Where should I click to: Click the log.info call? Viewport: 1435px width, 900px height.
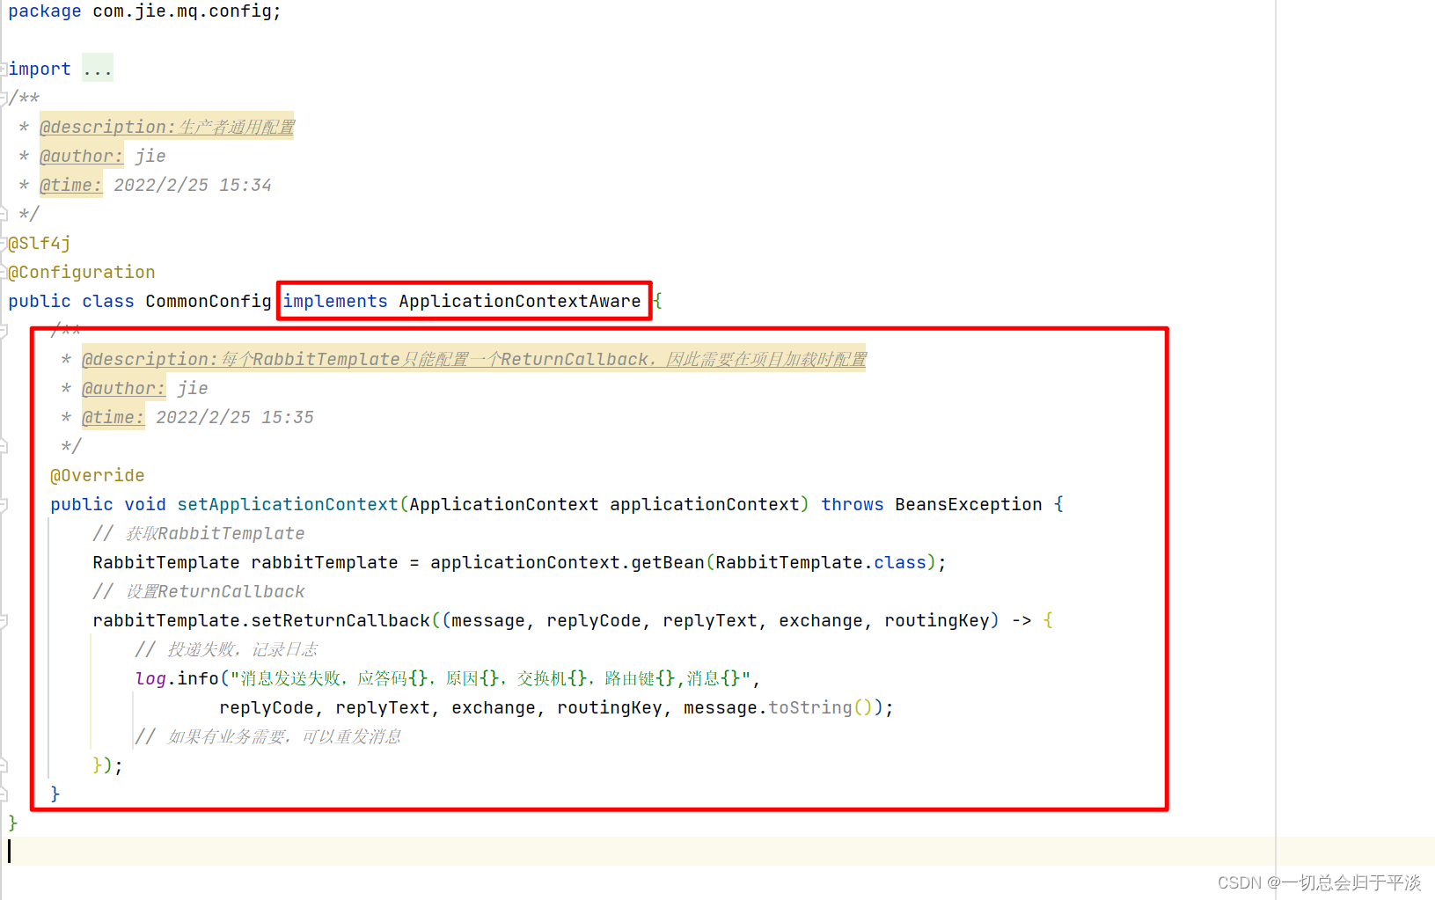click(x=177, y=678)
